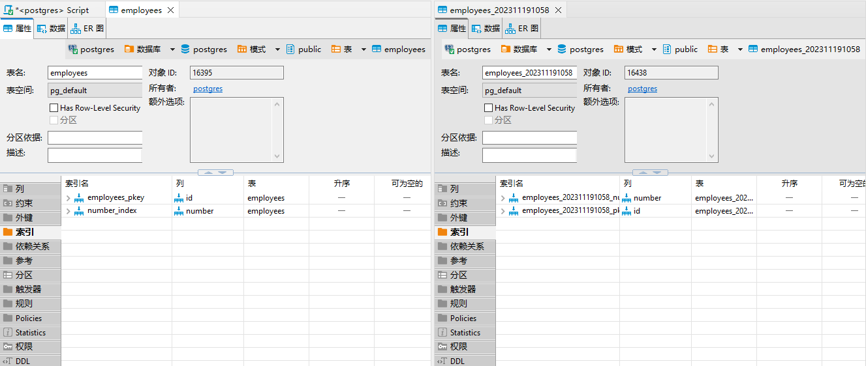
Task: Open Policies section in employees sidebar
Action: tap(30, 318)
